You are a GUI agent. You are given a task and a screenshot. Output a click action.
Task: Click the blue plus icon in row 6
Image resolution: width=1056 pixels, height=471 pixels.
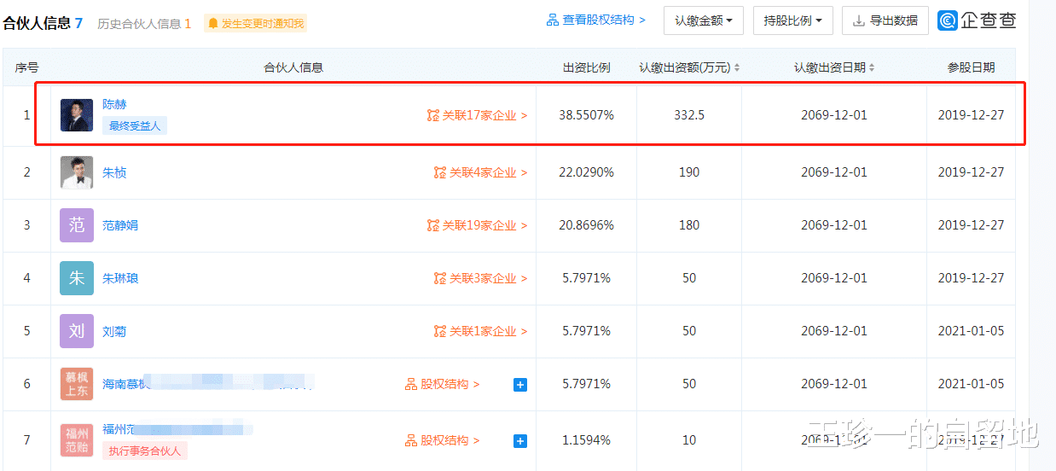520,385
